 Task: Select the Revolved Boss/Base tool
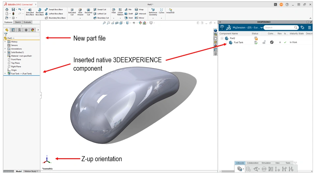click(39, 12)
